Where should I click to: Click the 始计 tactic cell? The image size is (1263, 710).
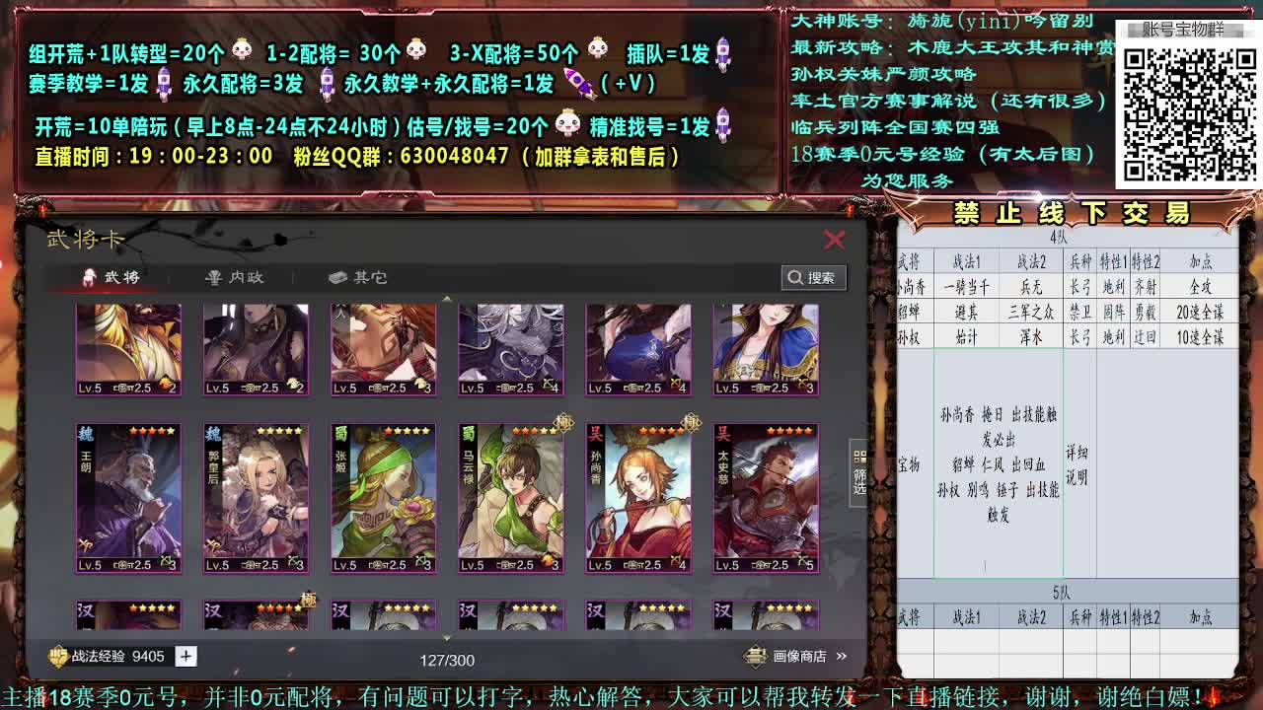(x=966, y=336)
